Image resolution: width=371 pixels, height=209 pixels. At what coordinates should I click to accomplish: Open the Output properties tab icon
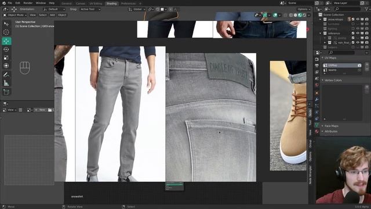317,66
